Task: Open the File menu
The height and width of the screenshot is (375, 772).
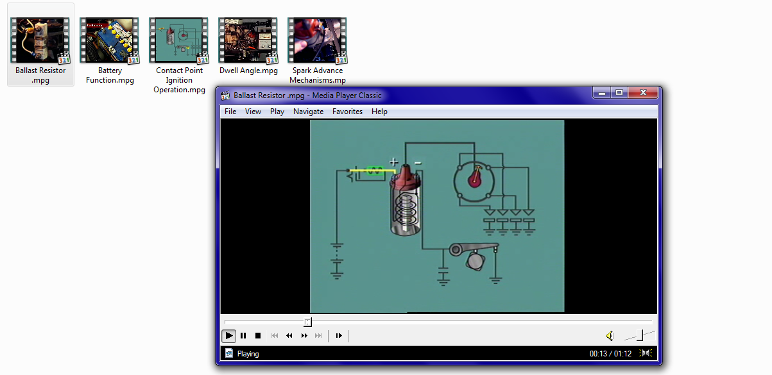Action: click(x=230, y=112)
